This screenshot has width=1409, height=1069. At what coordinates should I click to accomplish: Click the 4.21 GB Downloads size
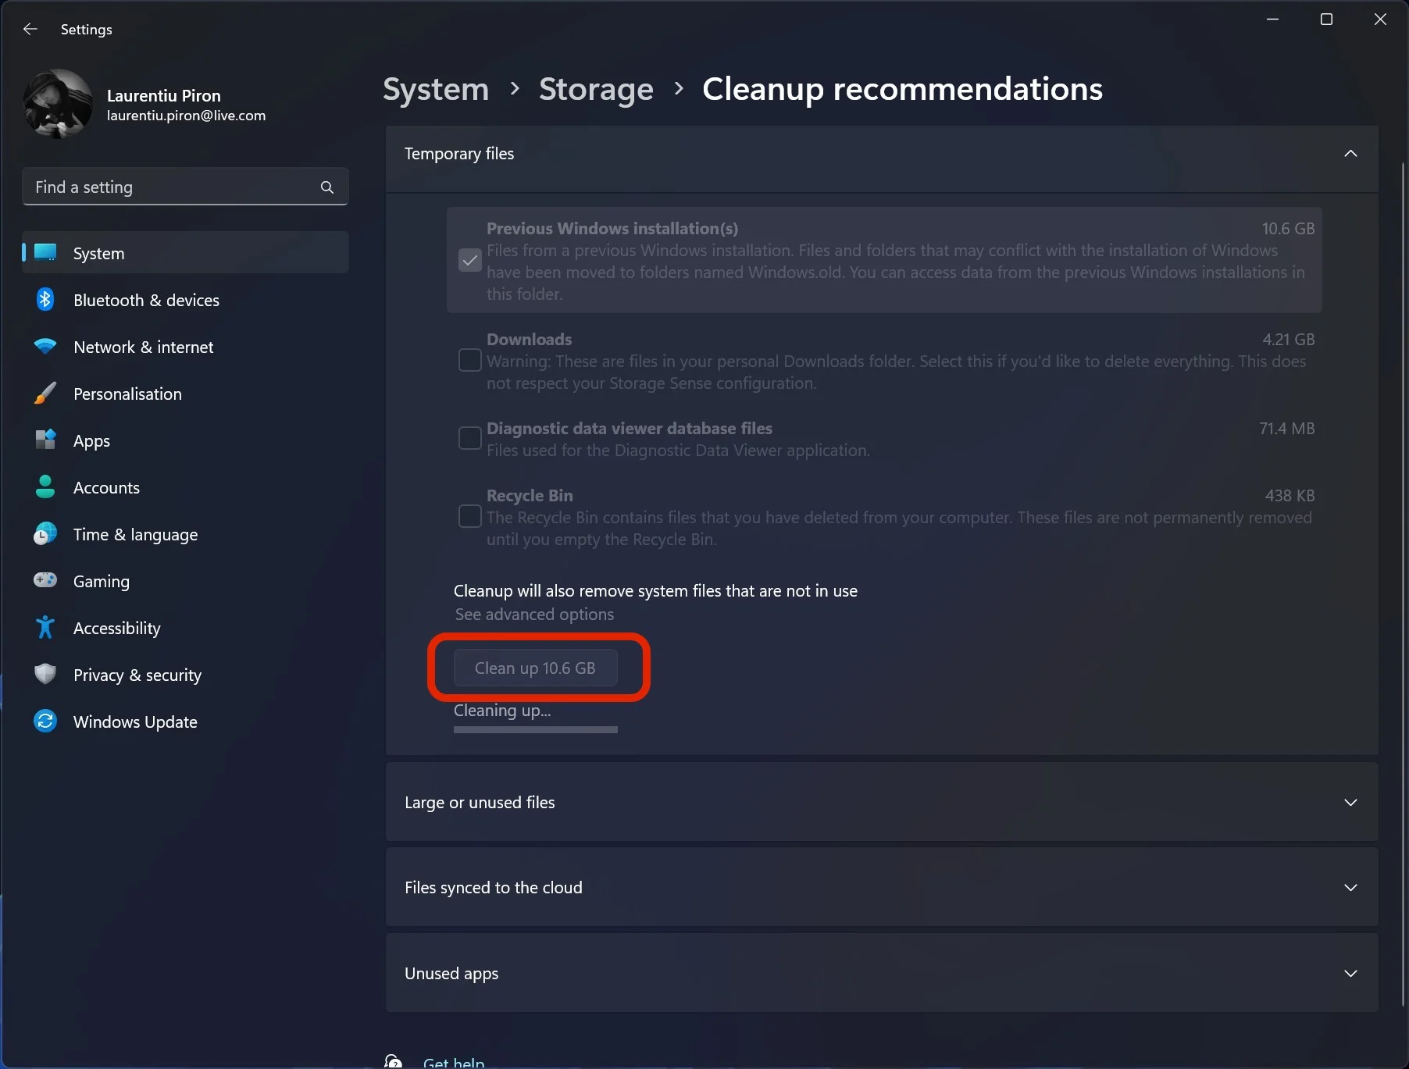1289,340
